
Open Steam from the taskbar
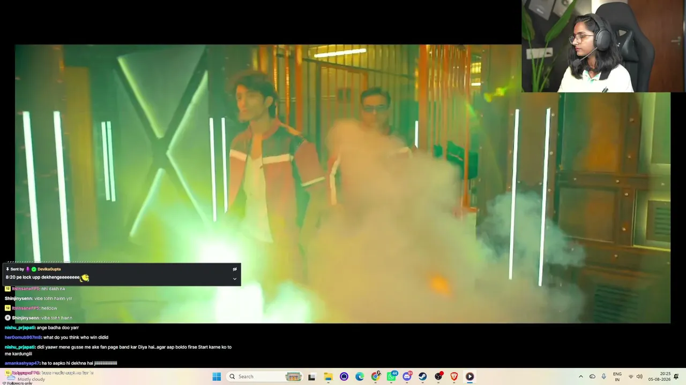pos(423,376)
